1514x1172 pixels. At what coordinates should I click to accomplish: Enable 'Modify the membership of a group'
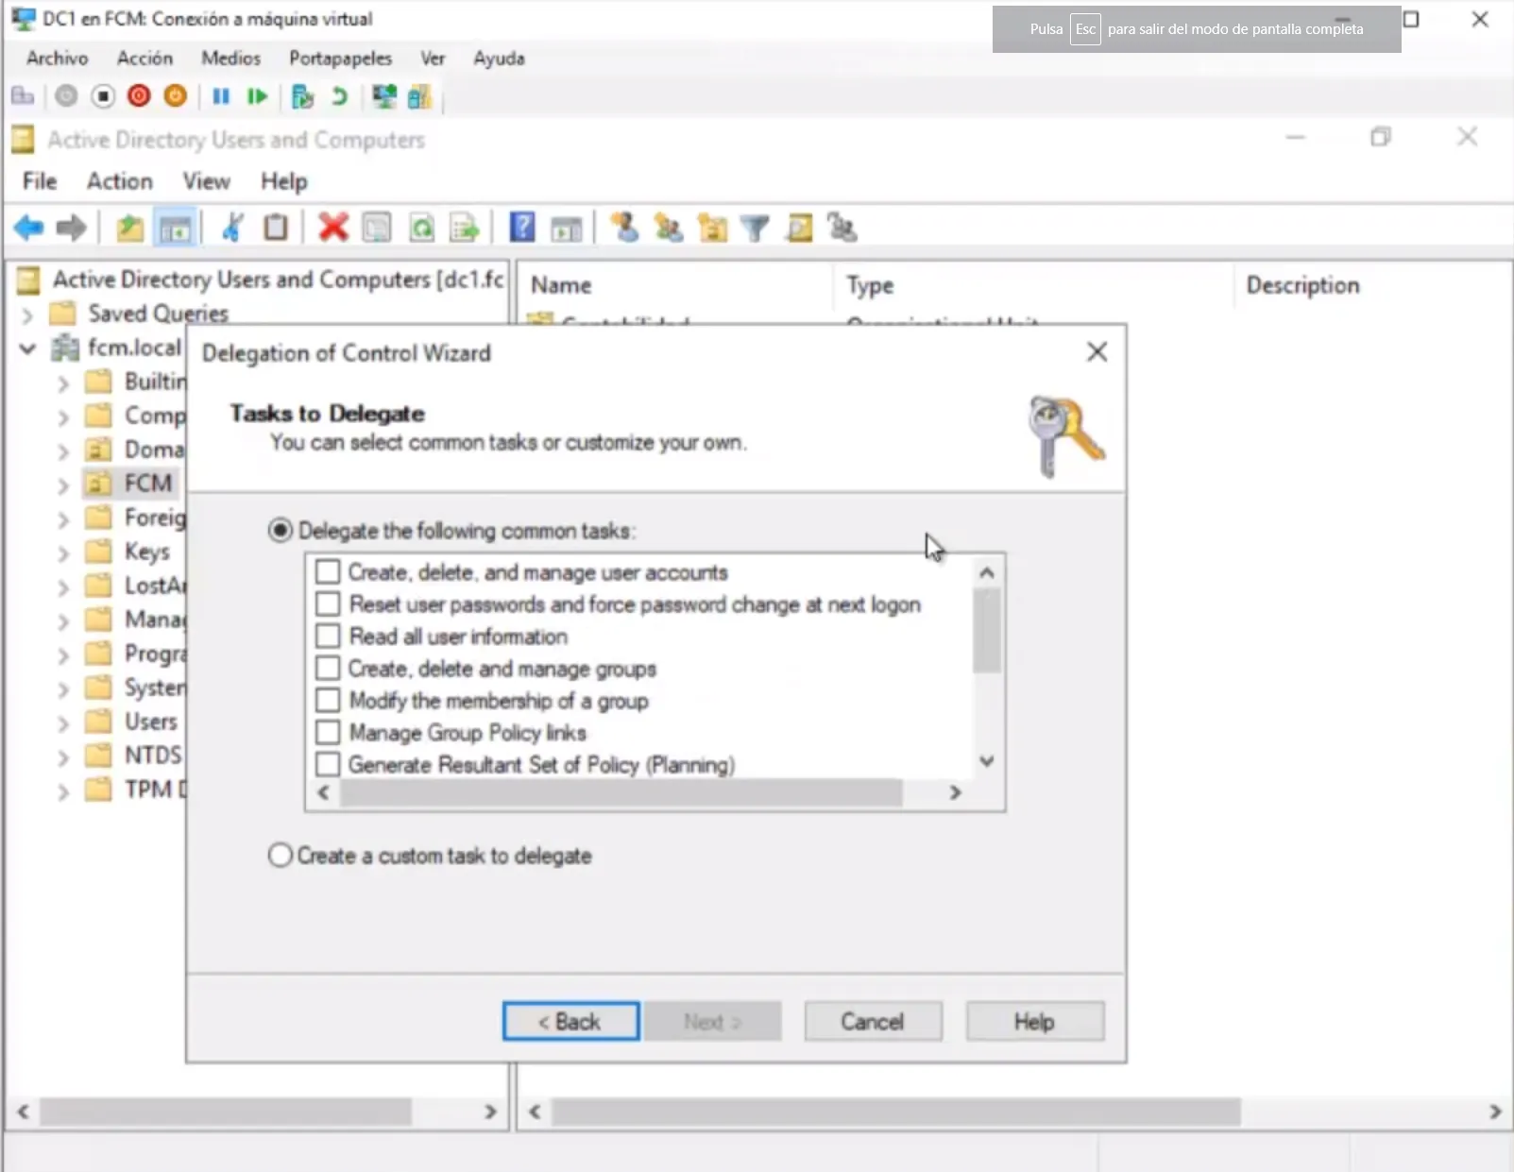[x=328, y=701]
